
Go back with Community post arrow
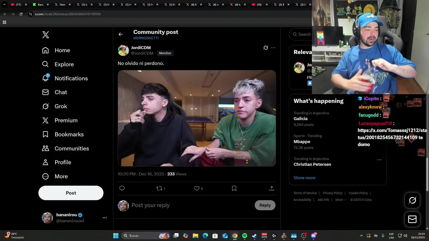point(121,34)
